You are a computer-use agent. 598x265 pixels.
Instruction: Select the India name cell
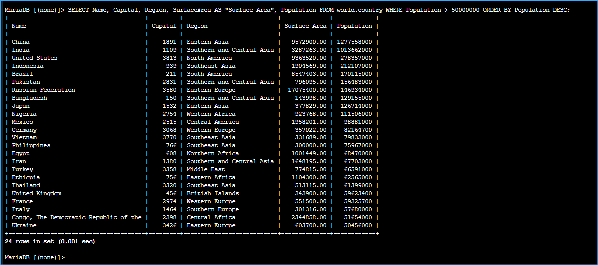(20, 50)
